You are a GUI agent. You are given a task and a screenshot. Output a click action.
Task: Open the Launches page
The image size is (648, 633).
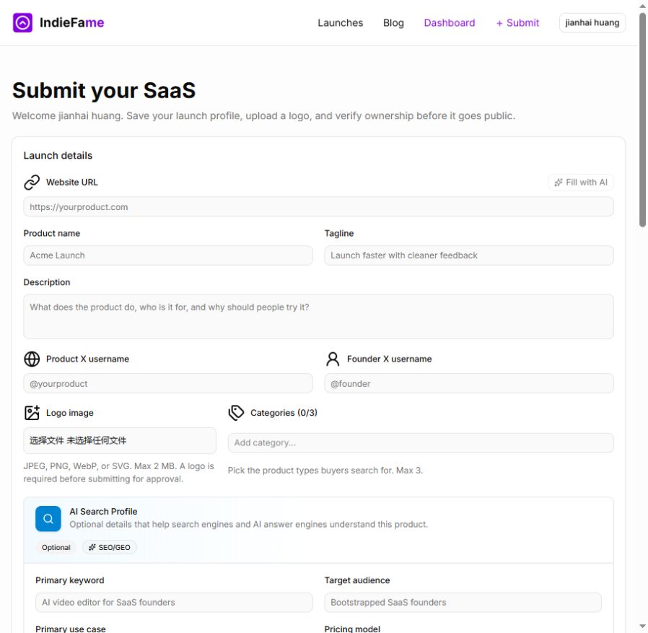340,23
